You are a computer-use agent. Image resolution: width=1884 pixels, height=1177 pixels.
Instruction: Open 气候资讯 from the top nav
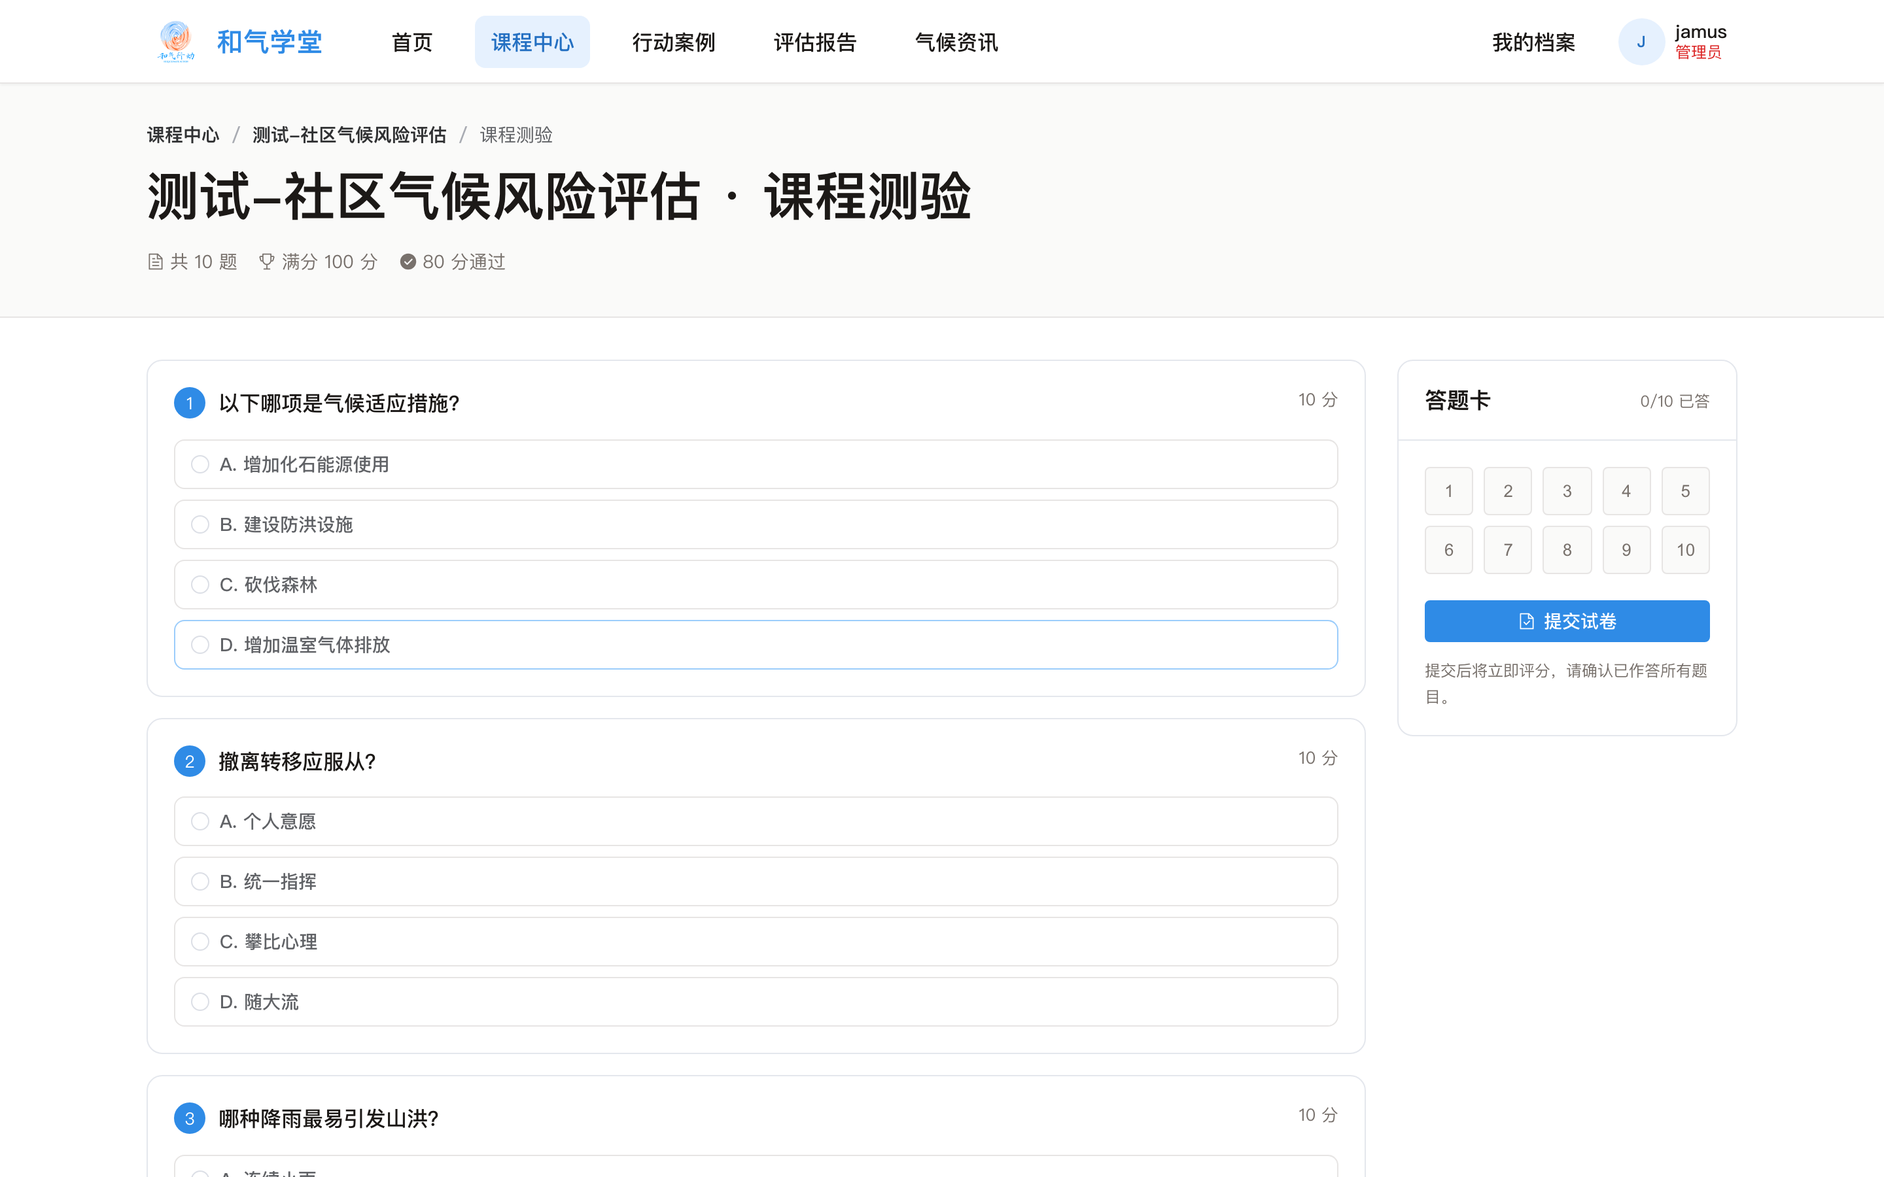[x=957, y=42]
